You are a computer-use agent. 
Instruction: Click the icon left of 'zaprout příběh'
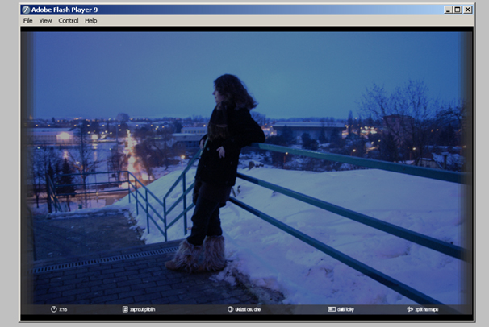125,309
